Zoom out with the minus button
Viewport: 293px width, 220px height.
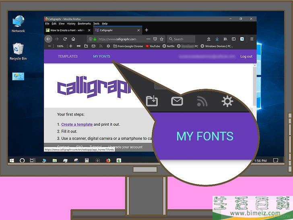click(50, 46)
